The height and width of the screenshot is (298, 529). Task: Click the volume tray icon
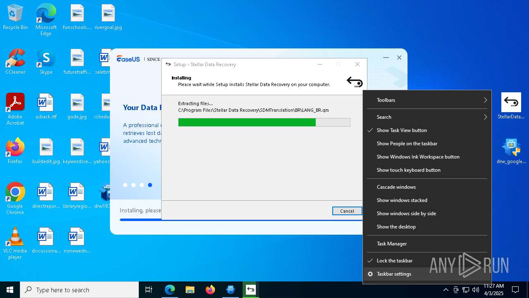(x=476, y=290)
